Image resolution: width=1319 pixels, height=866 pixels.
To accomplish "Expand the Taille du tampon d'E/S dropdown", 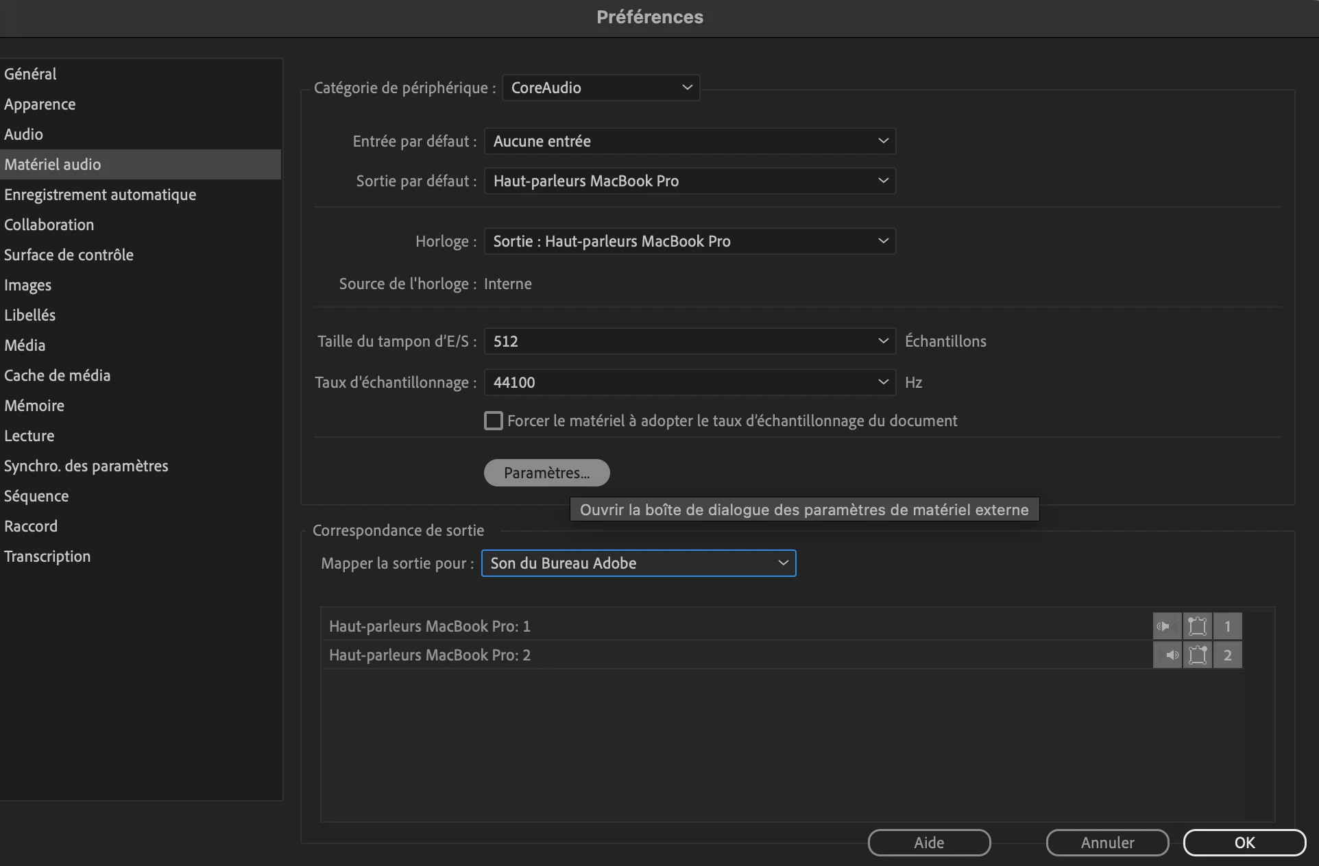I will coord(690,341).
